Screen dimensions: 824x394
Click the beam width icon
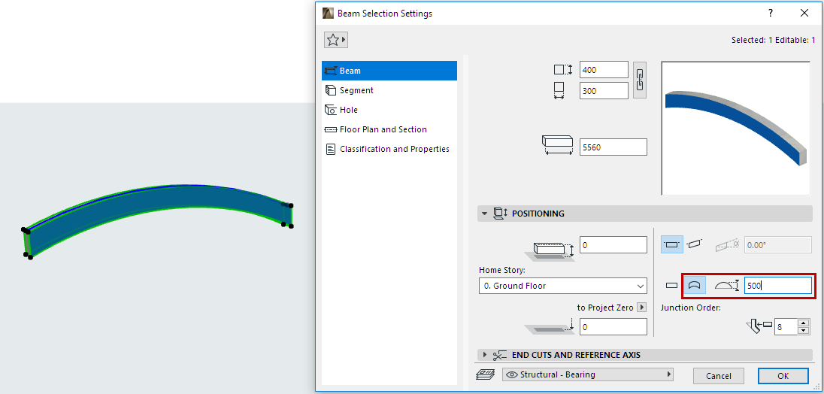point(559,90)
